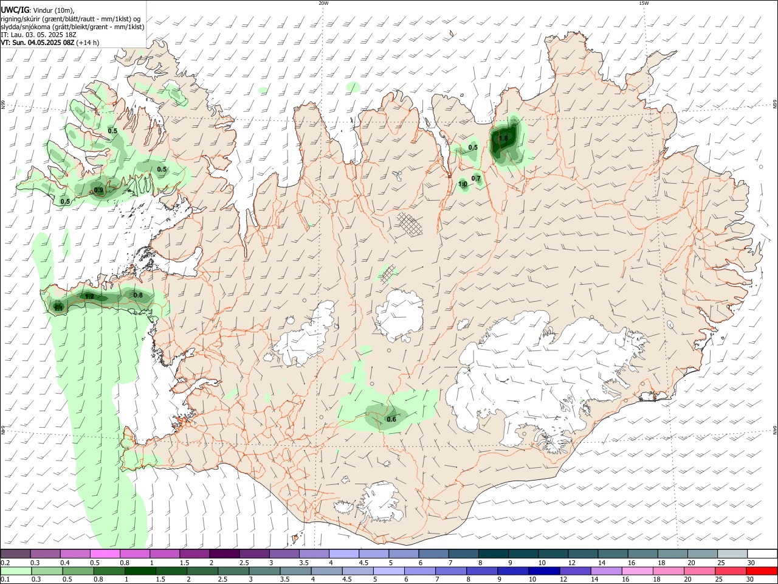The height and width of the screenshot is (584, 778).
Task: Click the '20W' longitude label
Action: (x=323, y=3)
